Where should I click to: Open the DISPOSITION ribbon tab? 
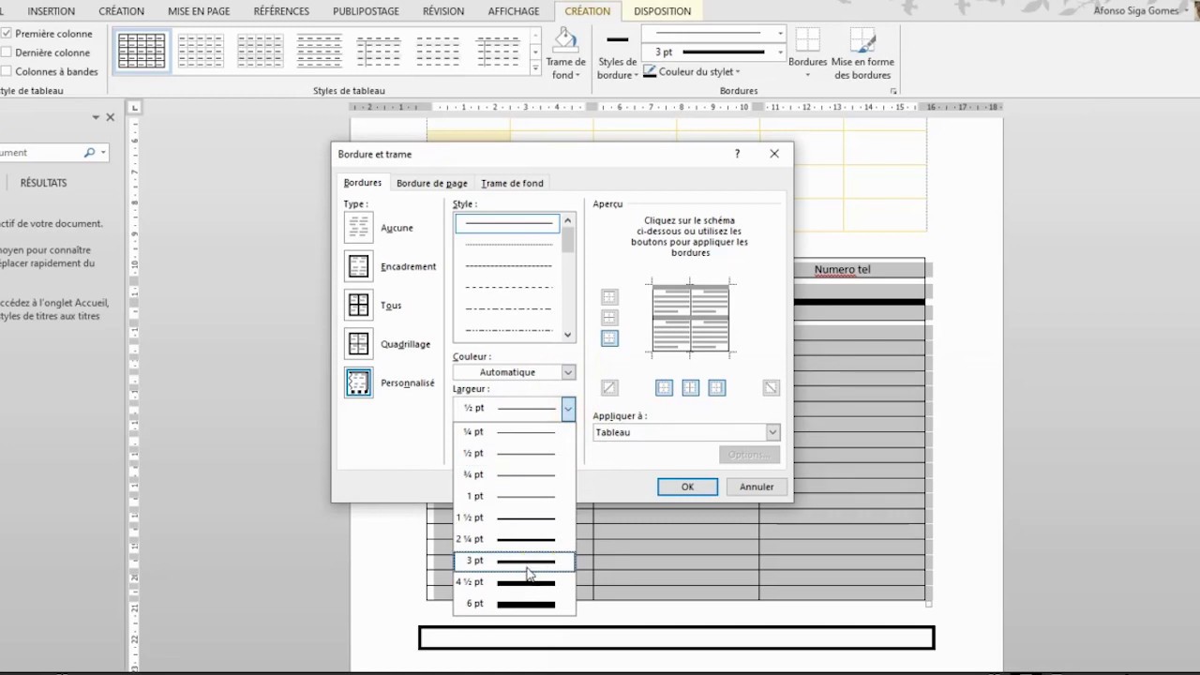tap(662, 11)
